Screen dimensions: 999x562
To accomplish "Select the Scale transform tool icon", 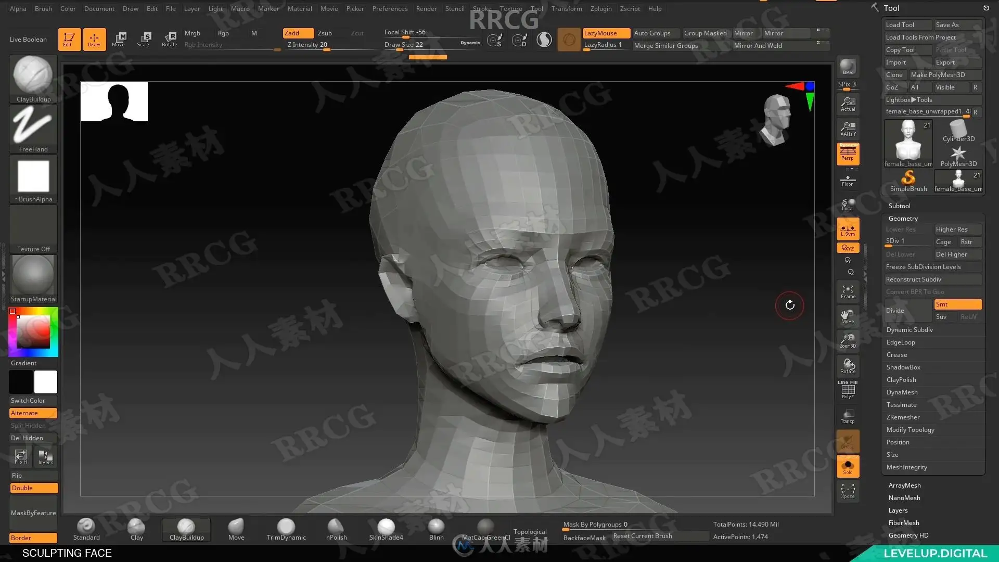I will [x=144, y=39].
